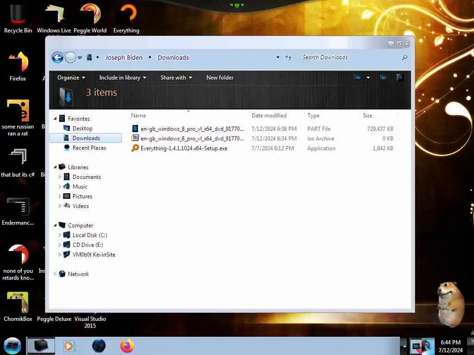Launch the Peggle Deluxe desktop shortcut
This screenshot has width=474, height=355.
click(x=54, y=319)
